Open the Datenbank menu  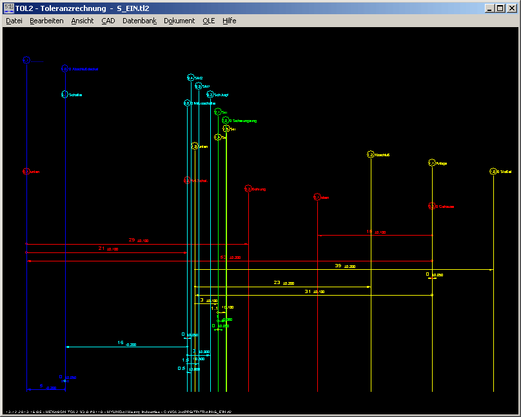(x=139, y=21)
